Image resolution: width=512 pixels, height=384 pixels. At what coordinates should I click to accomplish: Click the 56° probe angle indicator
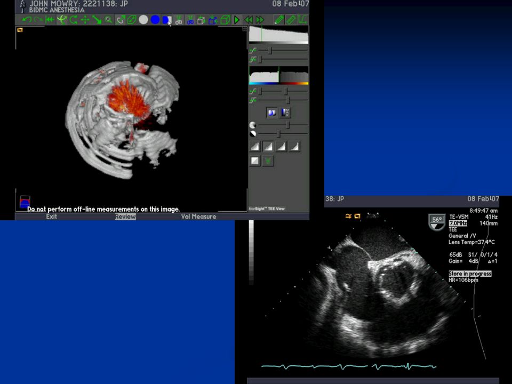[437, 222]
